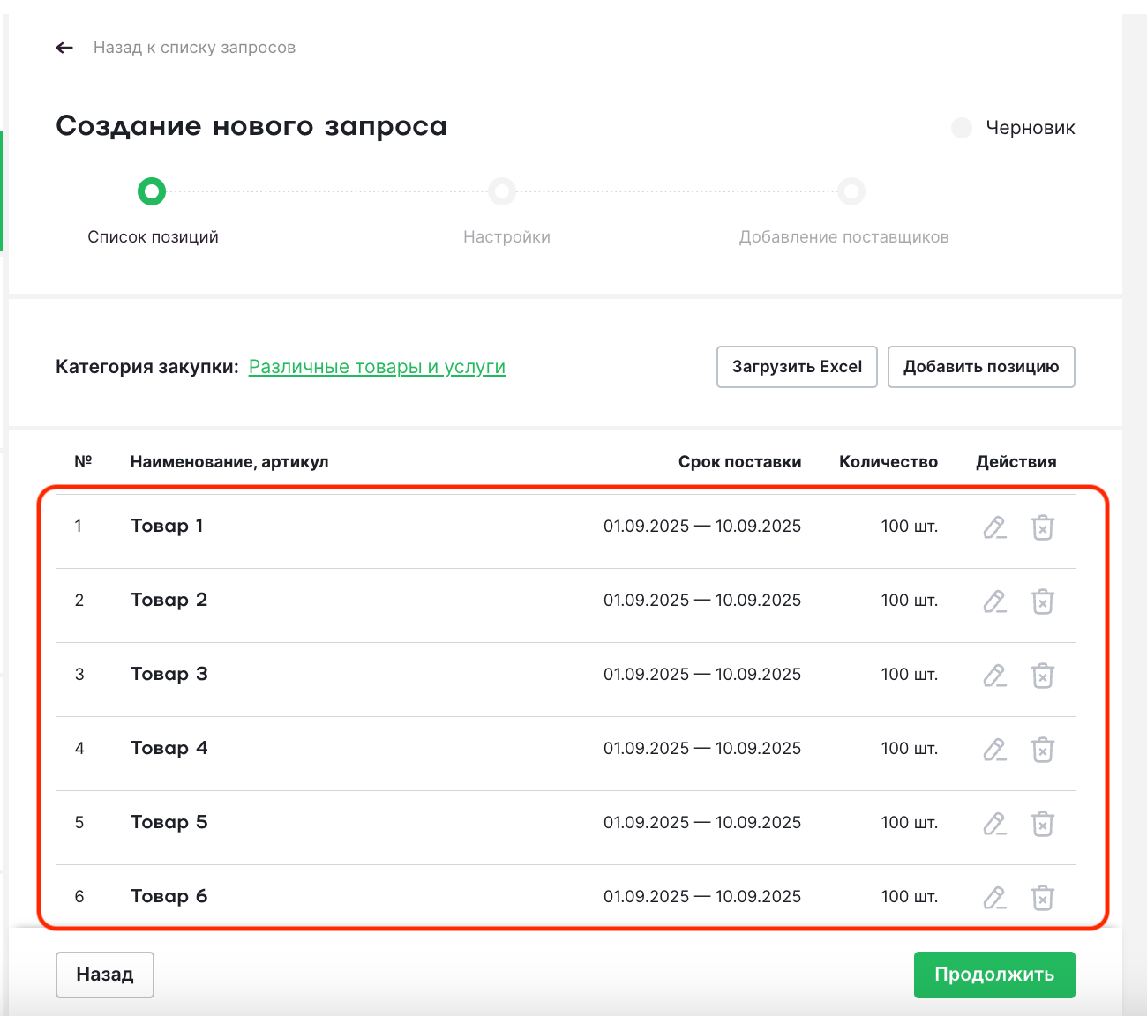Open category link Различные товары и услуги
The height and width of the screenshot is (1016, 1147).
(377, 367)
